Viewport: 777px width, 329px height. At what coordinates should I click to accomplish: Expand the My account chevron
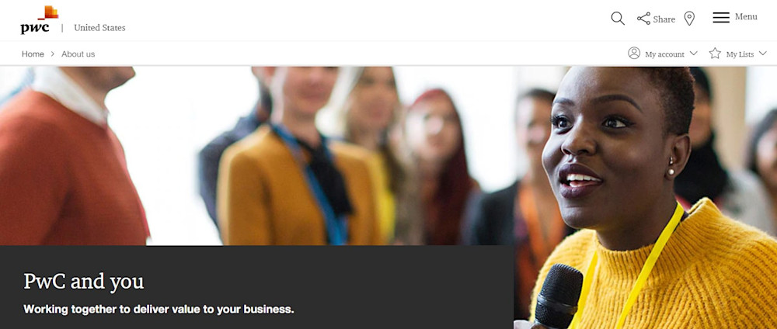[x=693, y=54]
